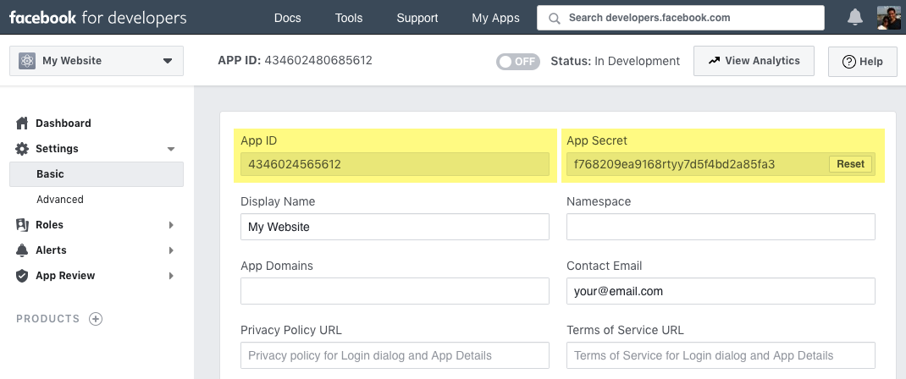The width and height of the screenshot is (906, 379).
Task: Click the search magnifier icon
Action: (x=555, y=18)
